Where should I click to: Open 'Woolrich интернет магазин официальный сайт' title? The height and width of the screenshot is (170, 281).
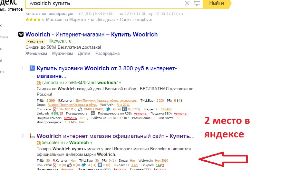tap(116, 136)
